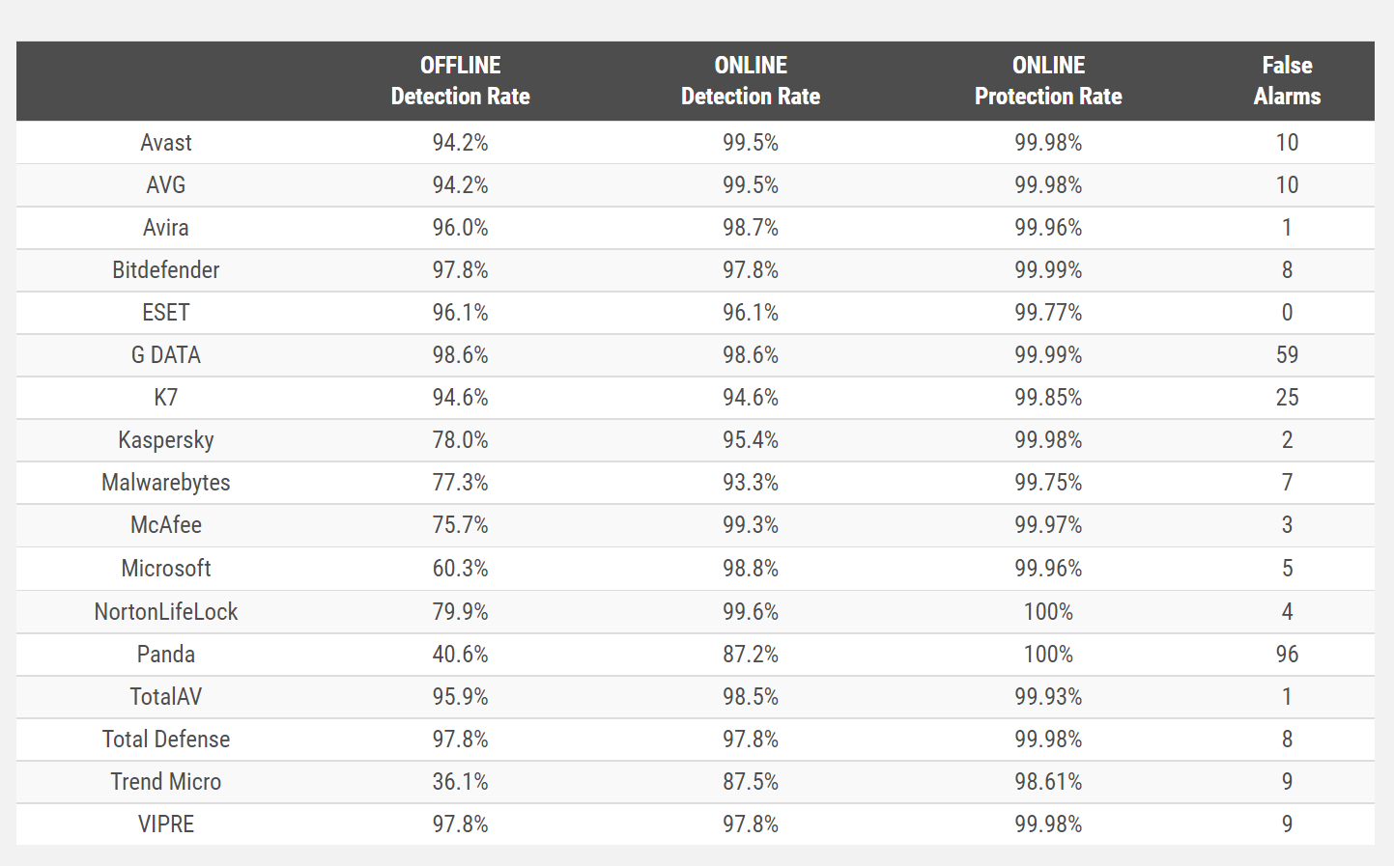Click the ONLINE Detection Rate column header
This screenshot has height=866, width=1394.
751,81
